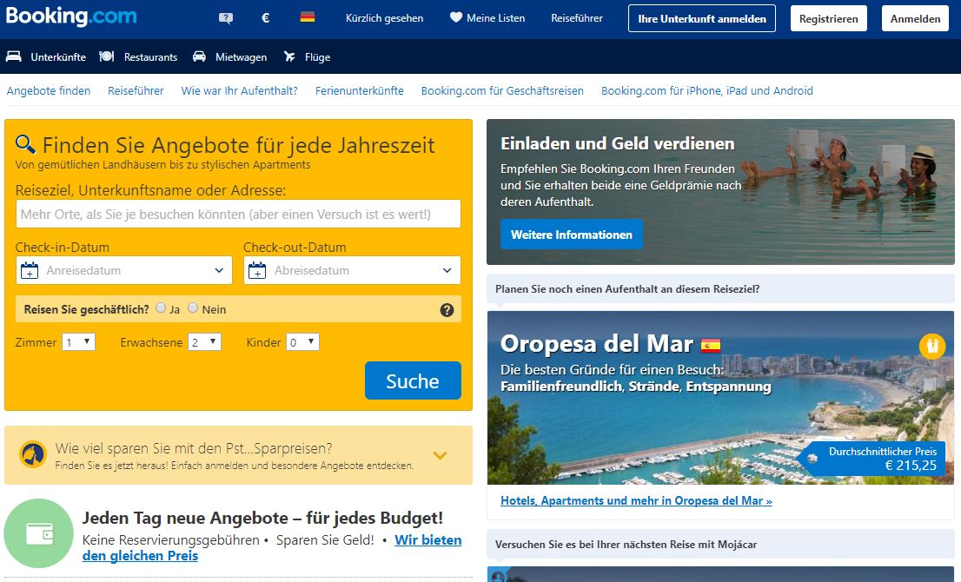Open Booking.com für iPhone, iPad und Android link
The width and height of the screenshot is (961, 582).
(707, 90)
